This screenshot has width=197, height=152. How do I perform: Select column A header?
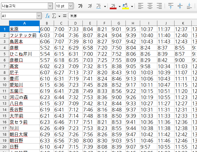tap(24, 23)
